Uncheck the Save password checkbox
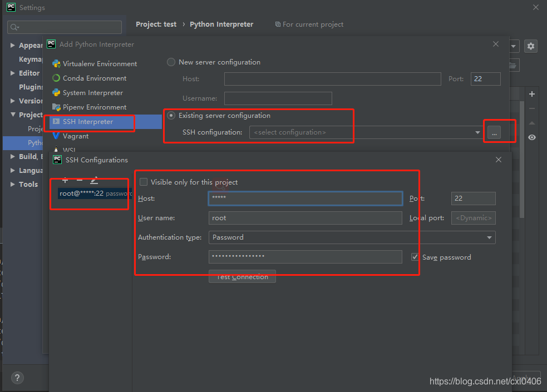 (415, 257)
